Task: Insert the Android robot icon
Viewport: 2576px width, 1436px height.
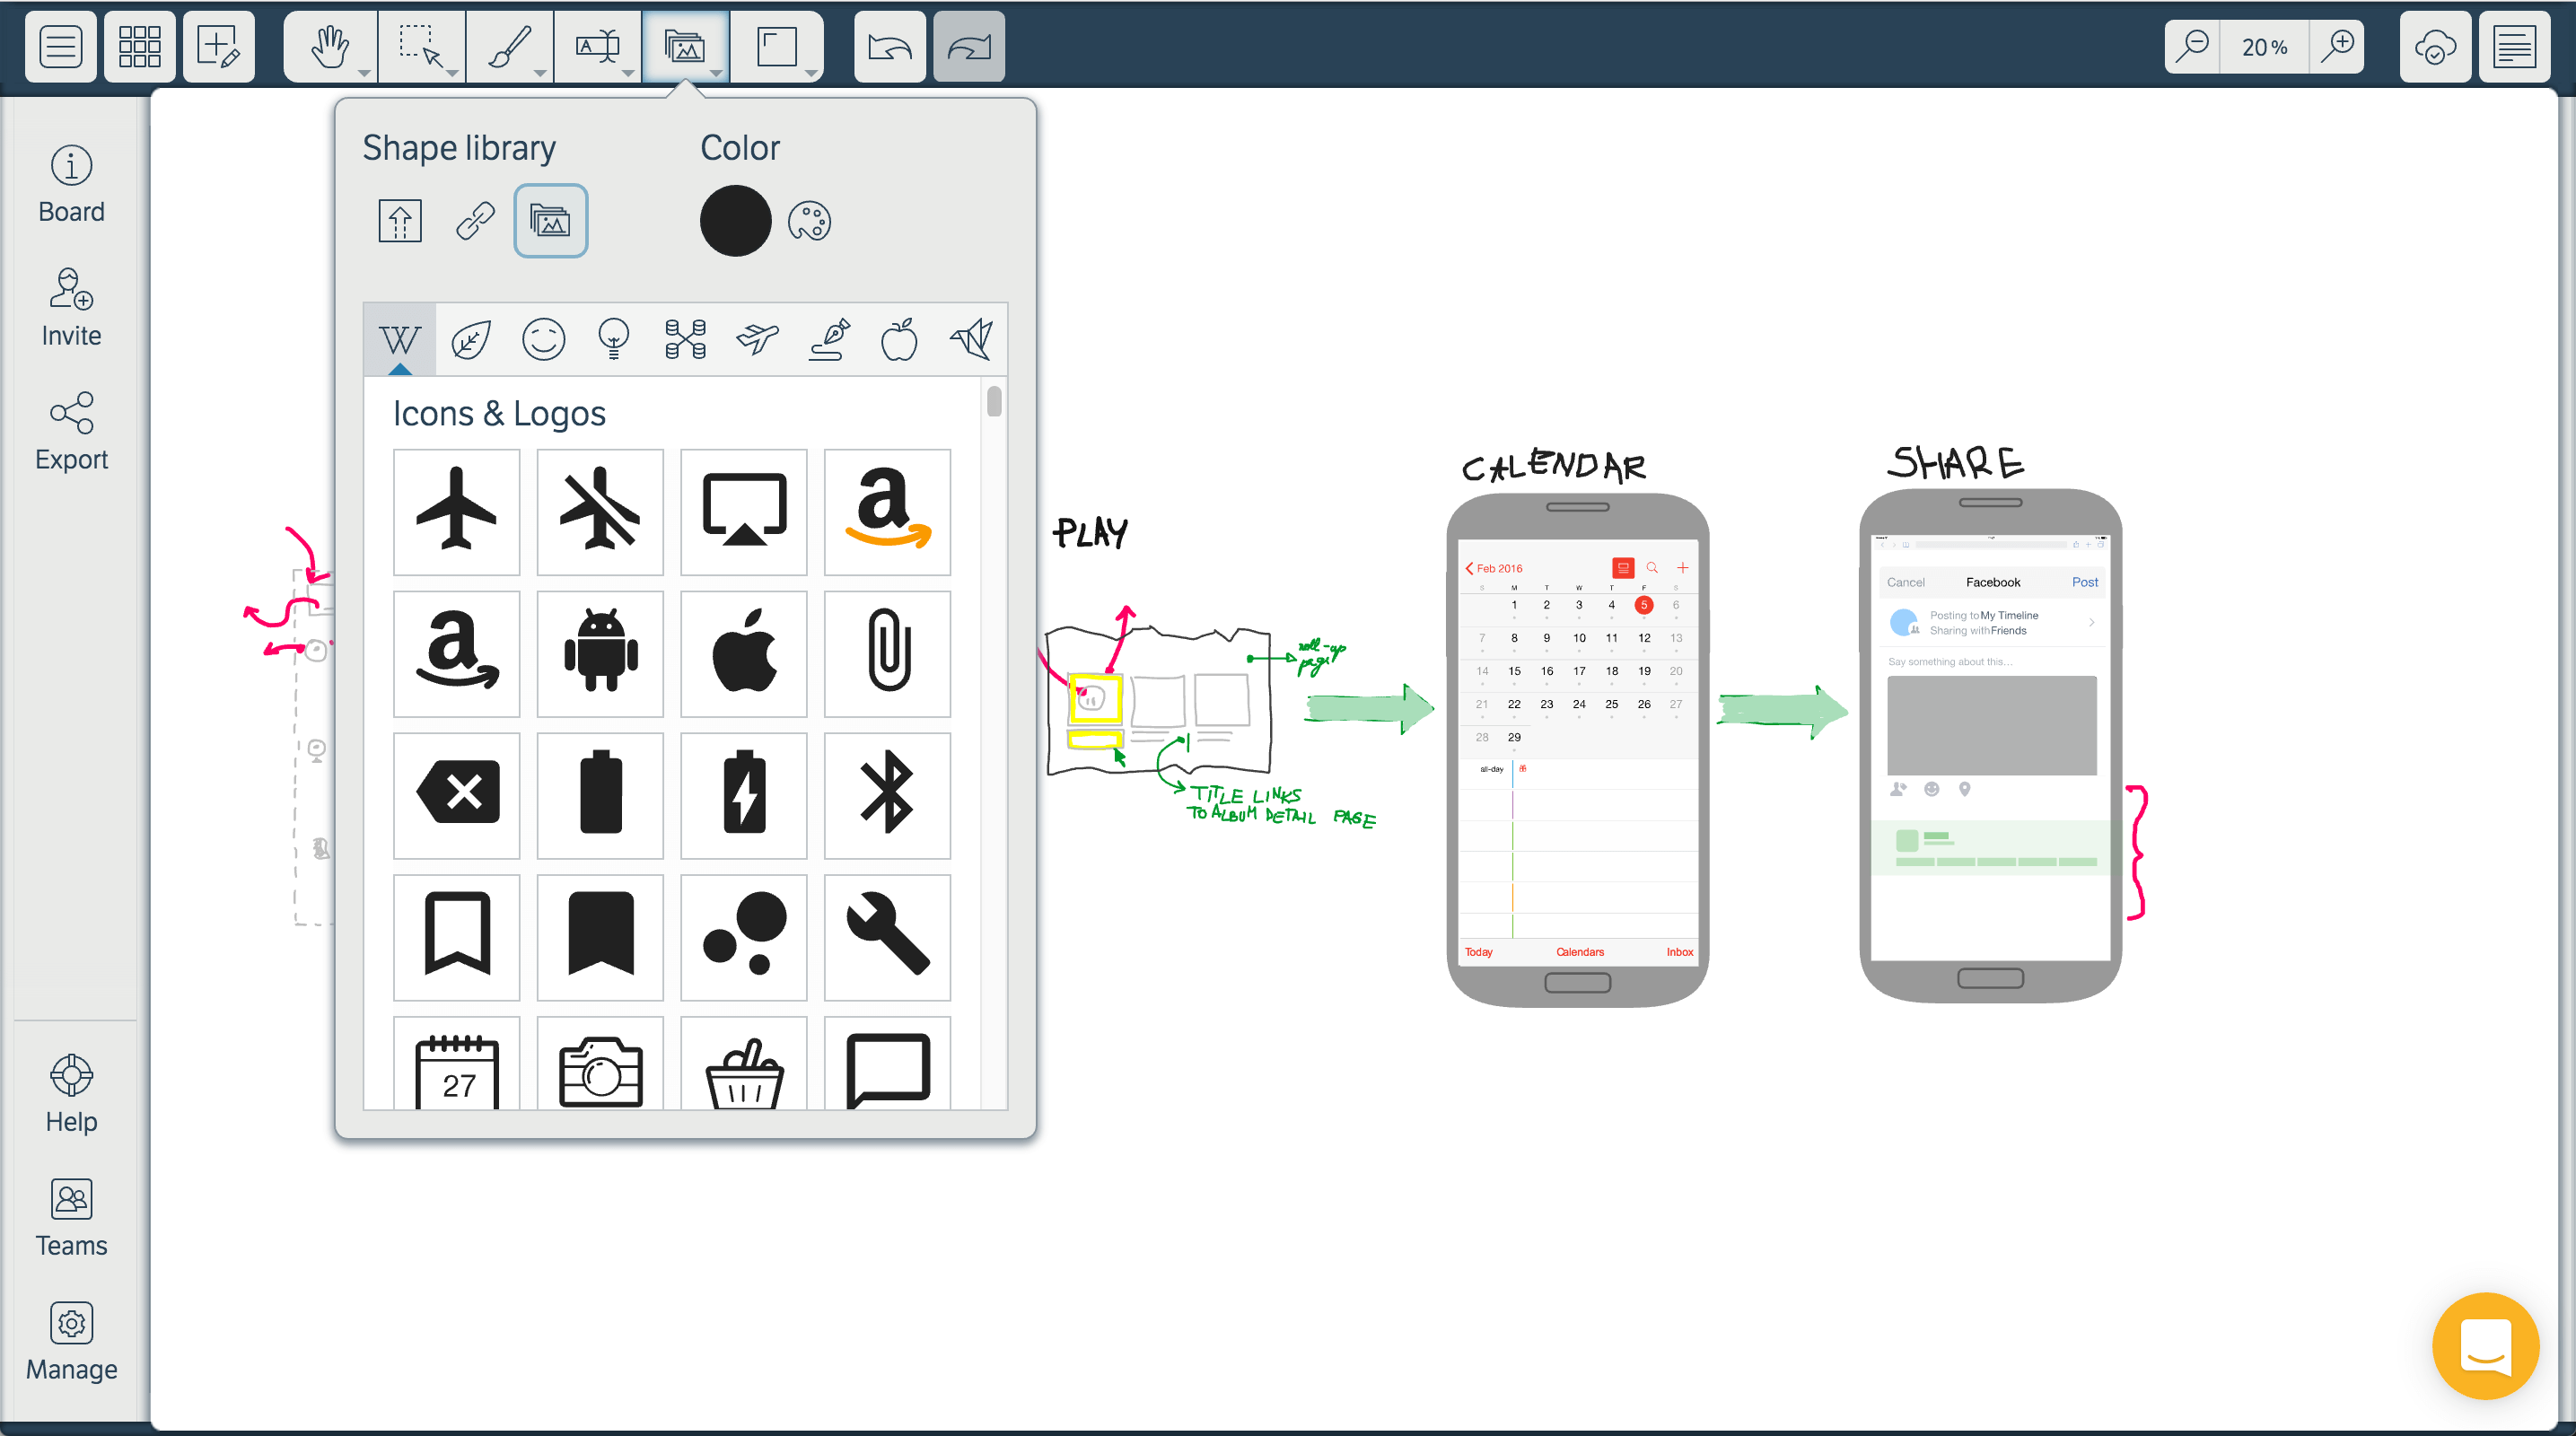Action: coord(600,653)
